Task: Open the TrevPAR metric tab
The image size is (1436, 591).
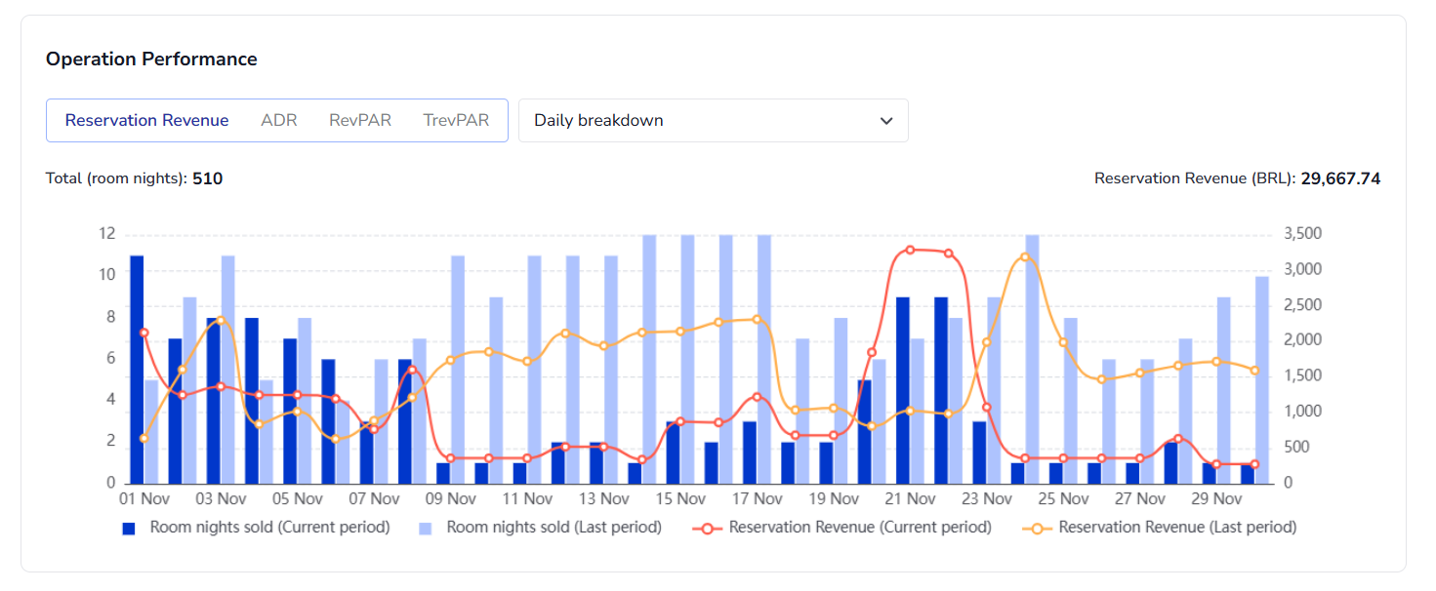Action: click(x=455, y=120)
